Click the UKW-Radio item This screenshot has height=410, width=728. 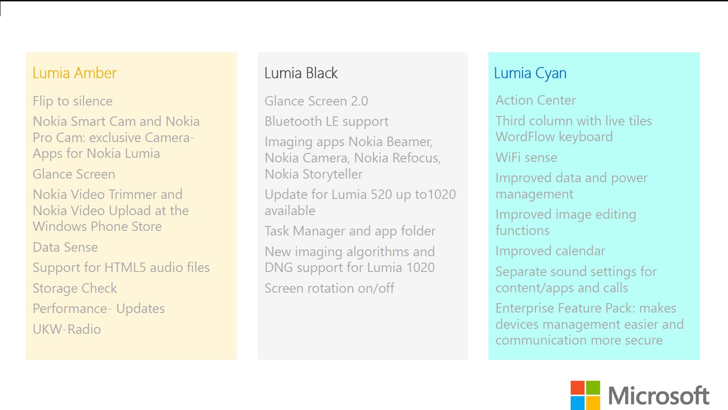click(x=67, y=329)
